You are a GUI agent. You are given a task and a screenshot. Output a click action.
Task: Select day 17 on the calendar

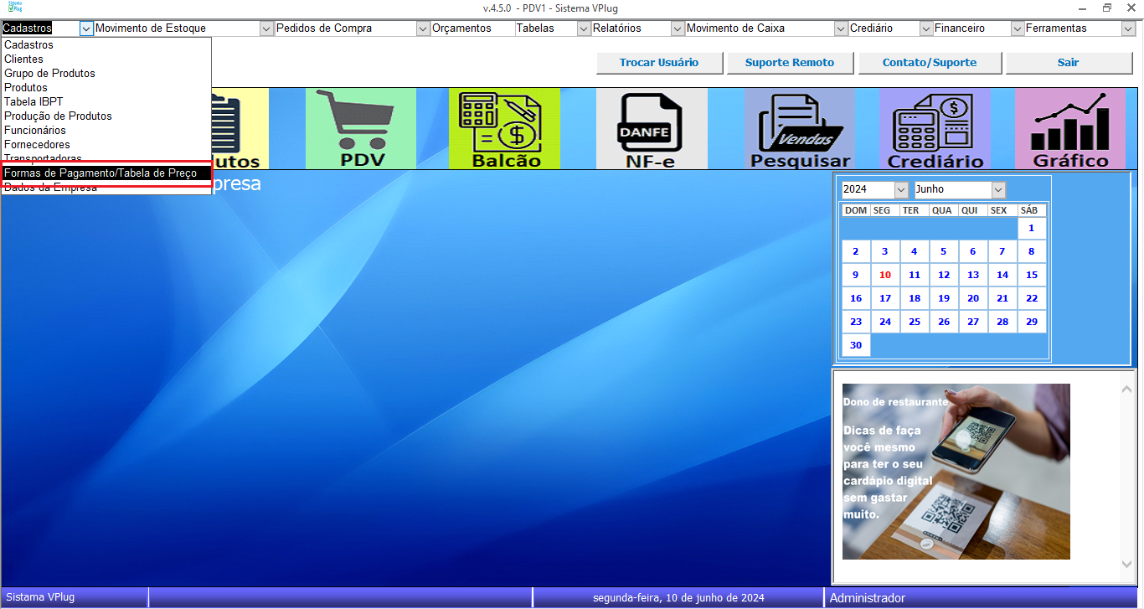pyautogui.click(x=884, y=298)
